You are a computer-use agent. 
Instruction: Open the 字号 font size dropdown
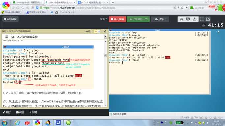click(97, 31)
